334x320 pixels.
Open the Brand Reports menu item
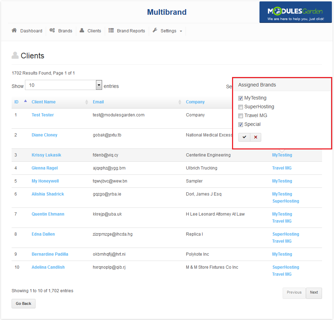[x=127, y=31]
